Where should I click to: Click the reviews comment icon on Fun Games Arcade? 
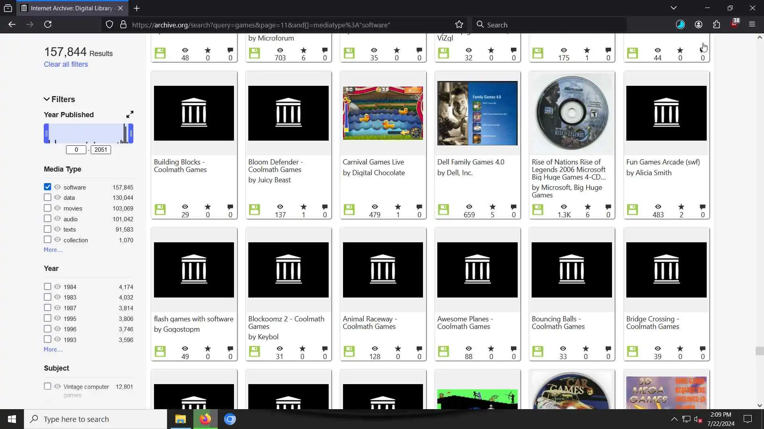tap(702, 207)
